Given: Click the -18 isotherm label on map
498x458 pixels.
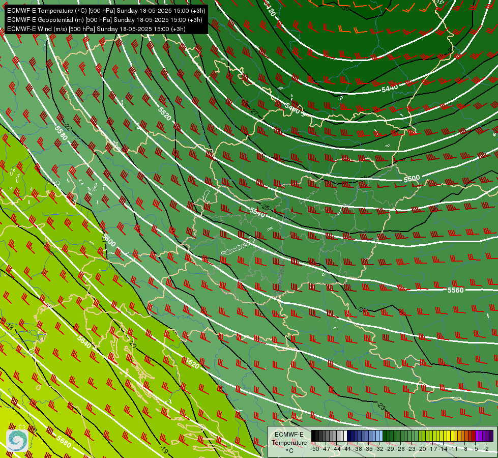Looking at the screenshot, I should point(10,326).
